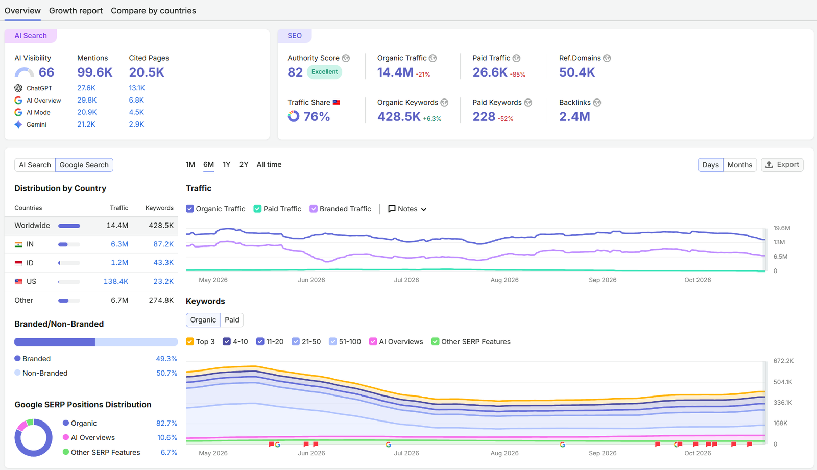Click the Gemini sparkle icon
817x470 pixels.
coord(18,125)
